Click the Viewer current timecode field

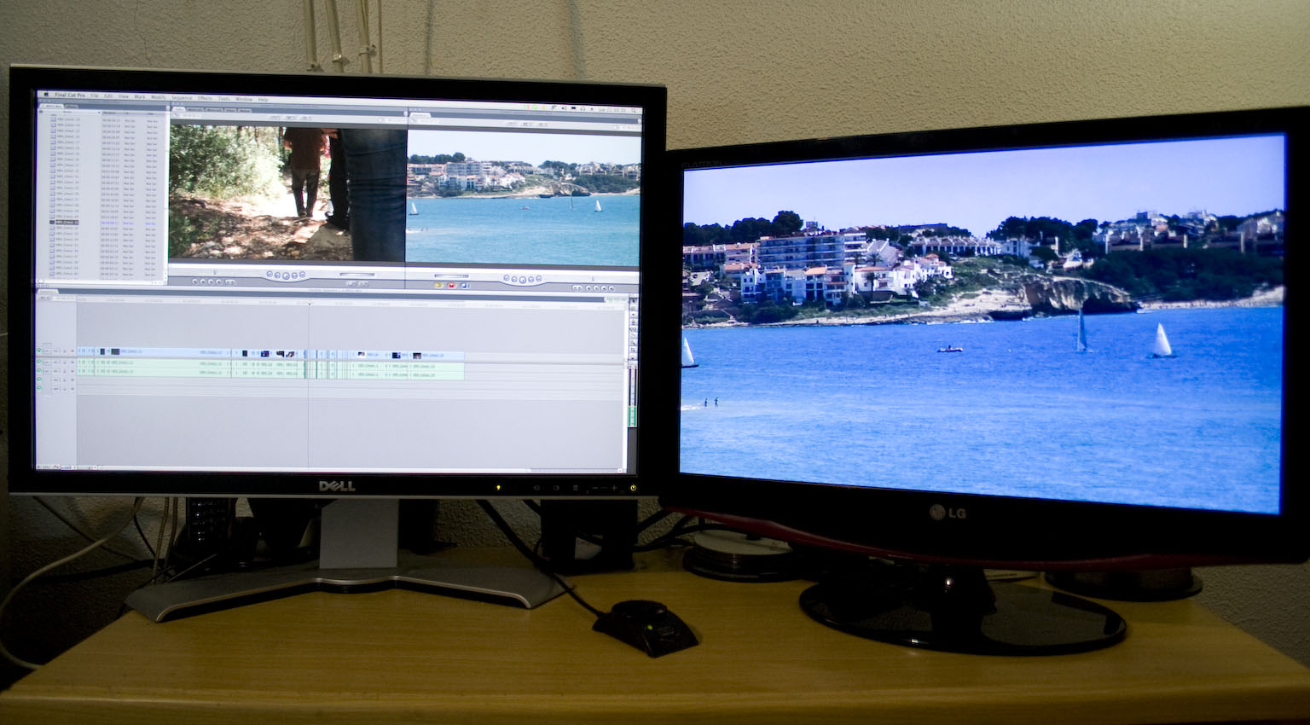[x=397, y=120]
